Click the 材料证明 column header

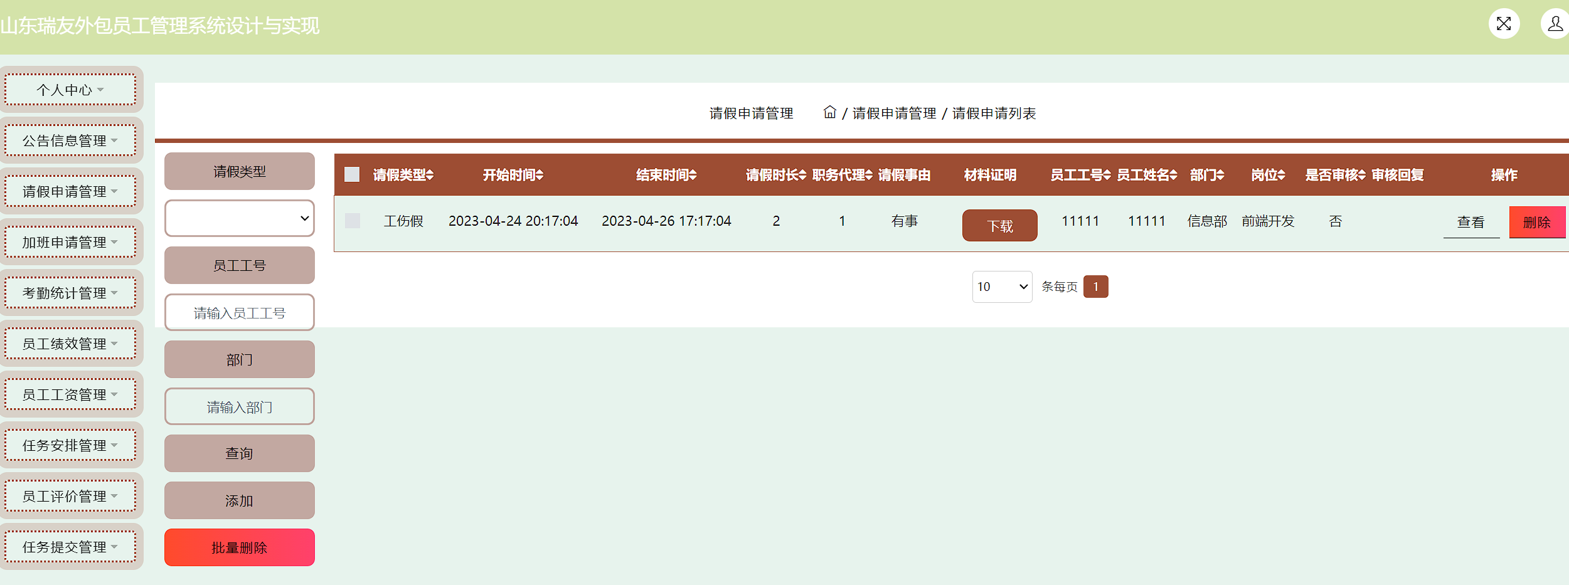[x=990, y=175]
